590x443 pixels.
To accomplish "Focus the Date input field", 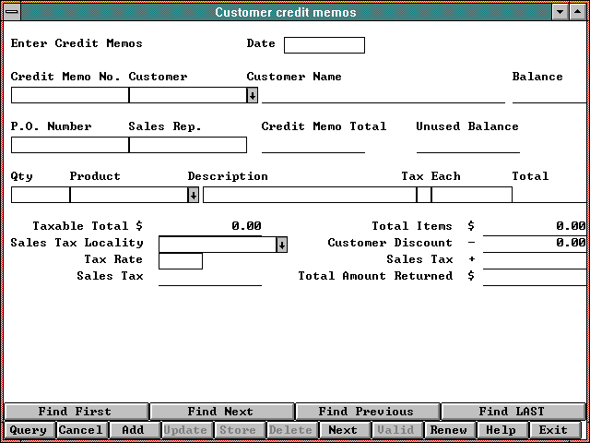I will [x=324, y=45].
